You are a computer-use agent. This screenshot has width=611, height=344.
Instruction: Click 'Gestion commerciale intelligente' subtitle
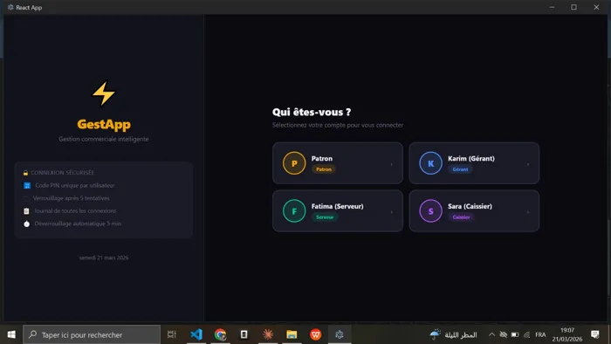click(104, 139)
